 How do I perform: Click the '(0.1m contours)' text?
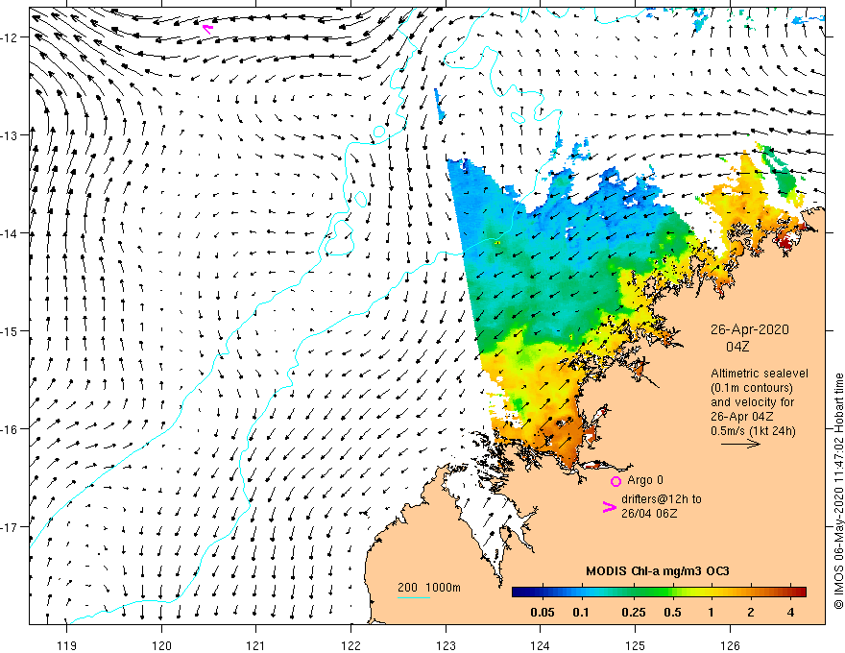(752, 388)
